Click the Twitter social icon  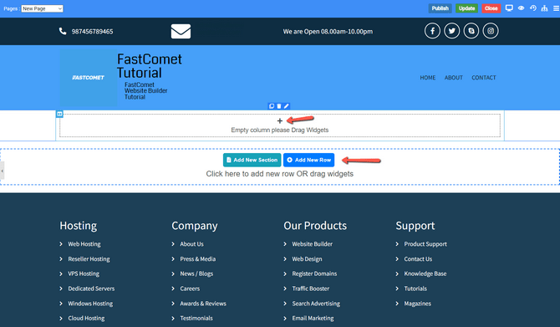coord(452,31)
